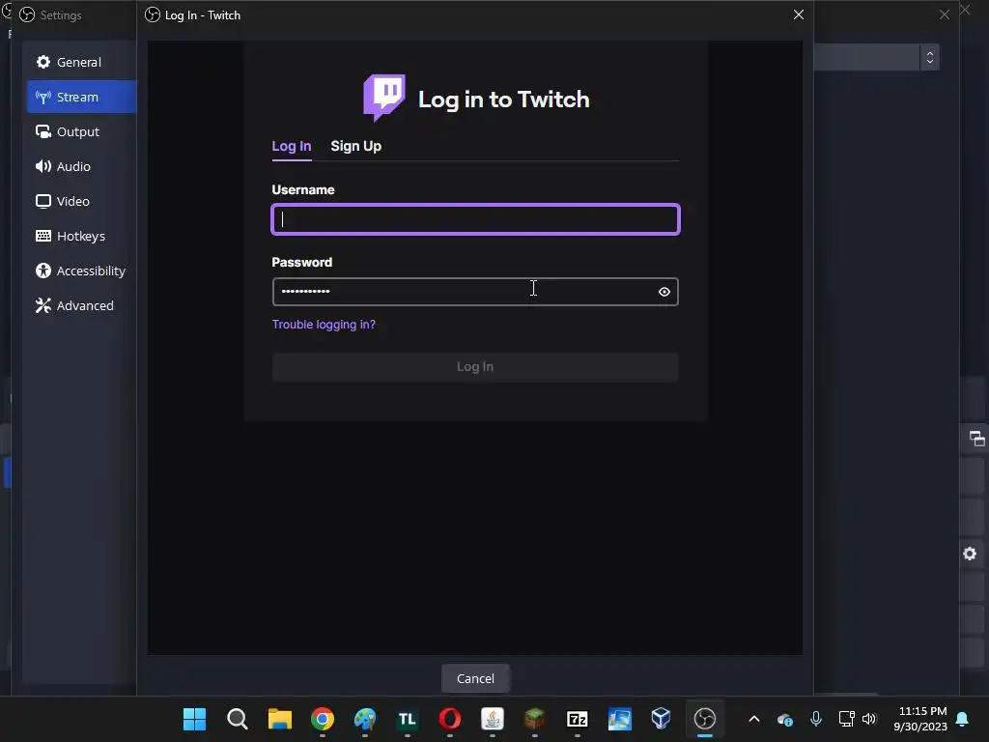
Task: Open the Trouble logging in link
Action: pyautogui.click(x=324, y=325)
